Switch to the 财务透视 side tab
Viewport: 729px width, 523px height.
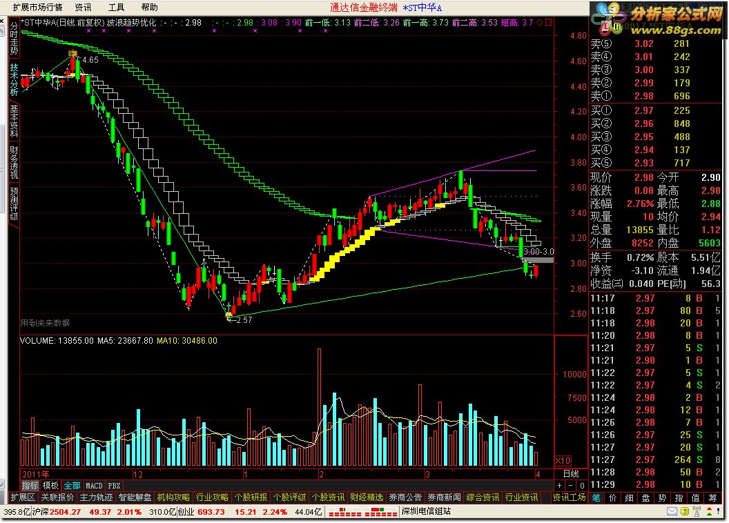14,162
